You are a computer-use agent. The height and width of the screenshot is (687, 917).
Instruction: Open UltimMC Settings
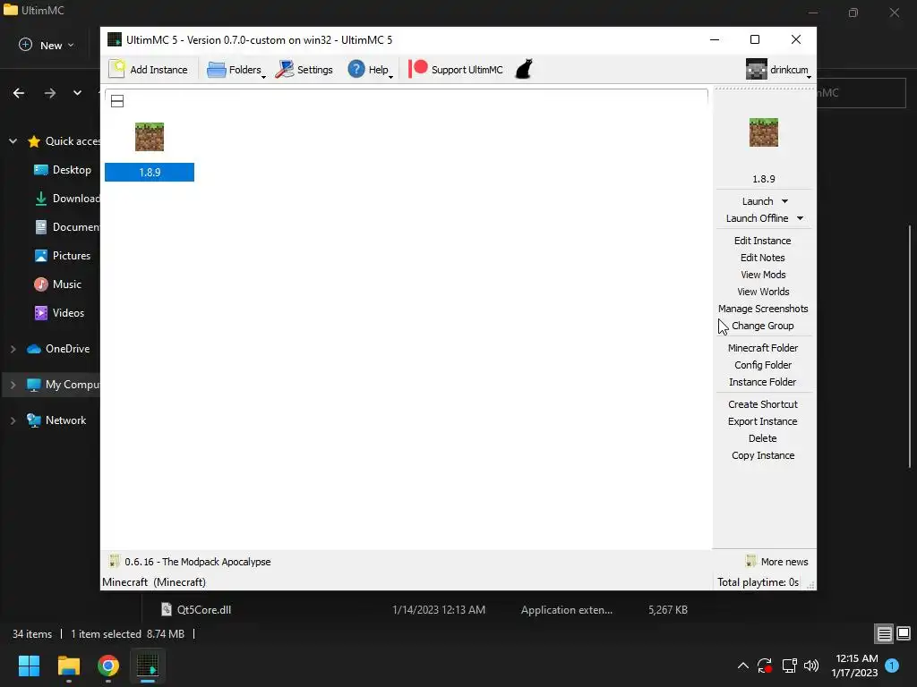304,70
